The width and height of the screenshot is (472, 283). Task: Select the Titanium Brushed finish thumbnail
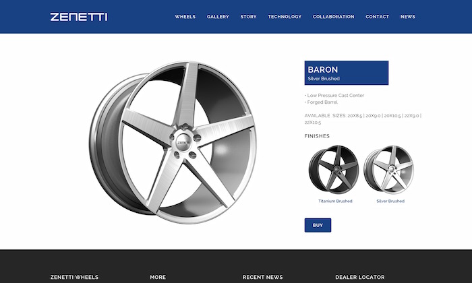[334, 170]
